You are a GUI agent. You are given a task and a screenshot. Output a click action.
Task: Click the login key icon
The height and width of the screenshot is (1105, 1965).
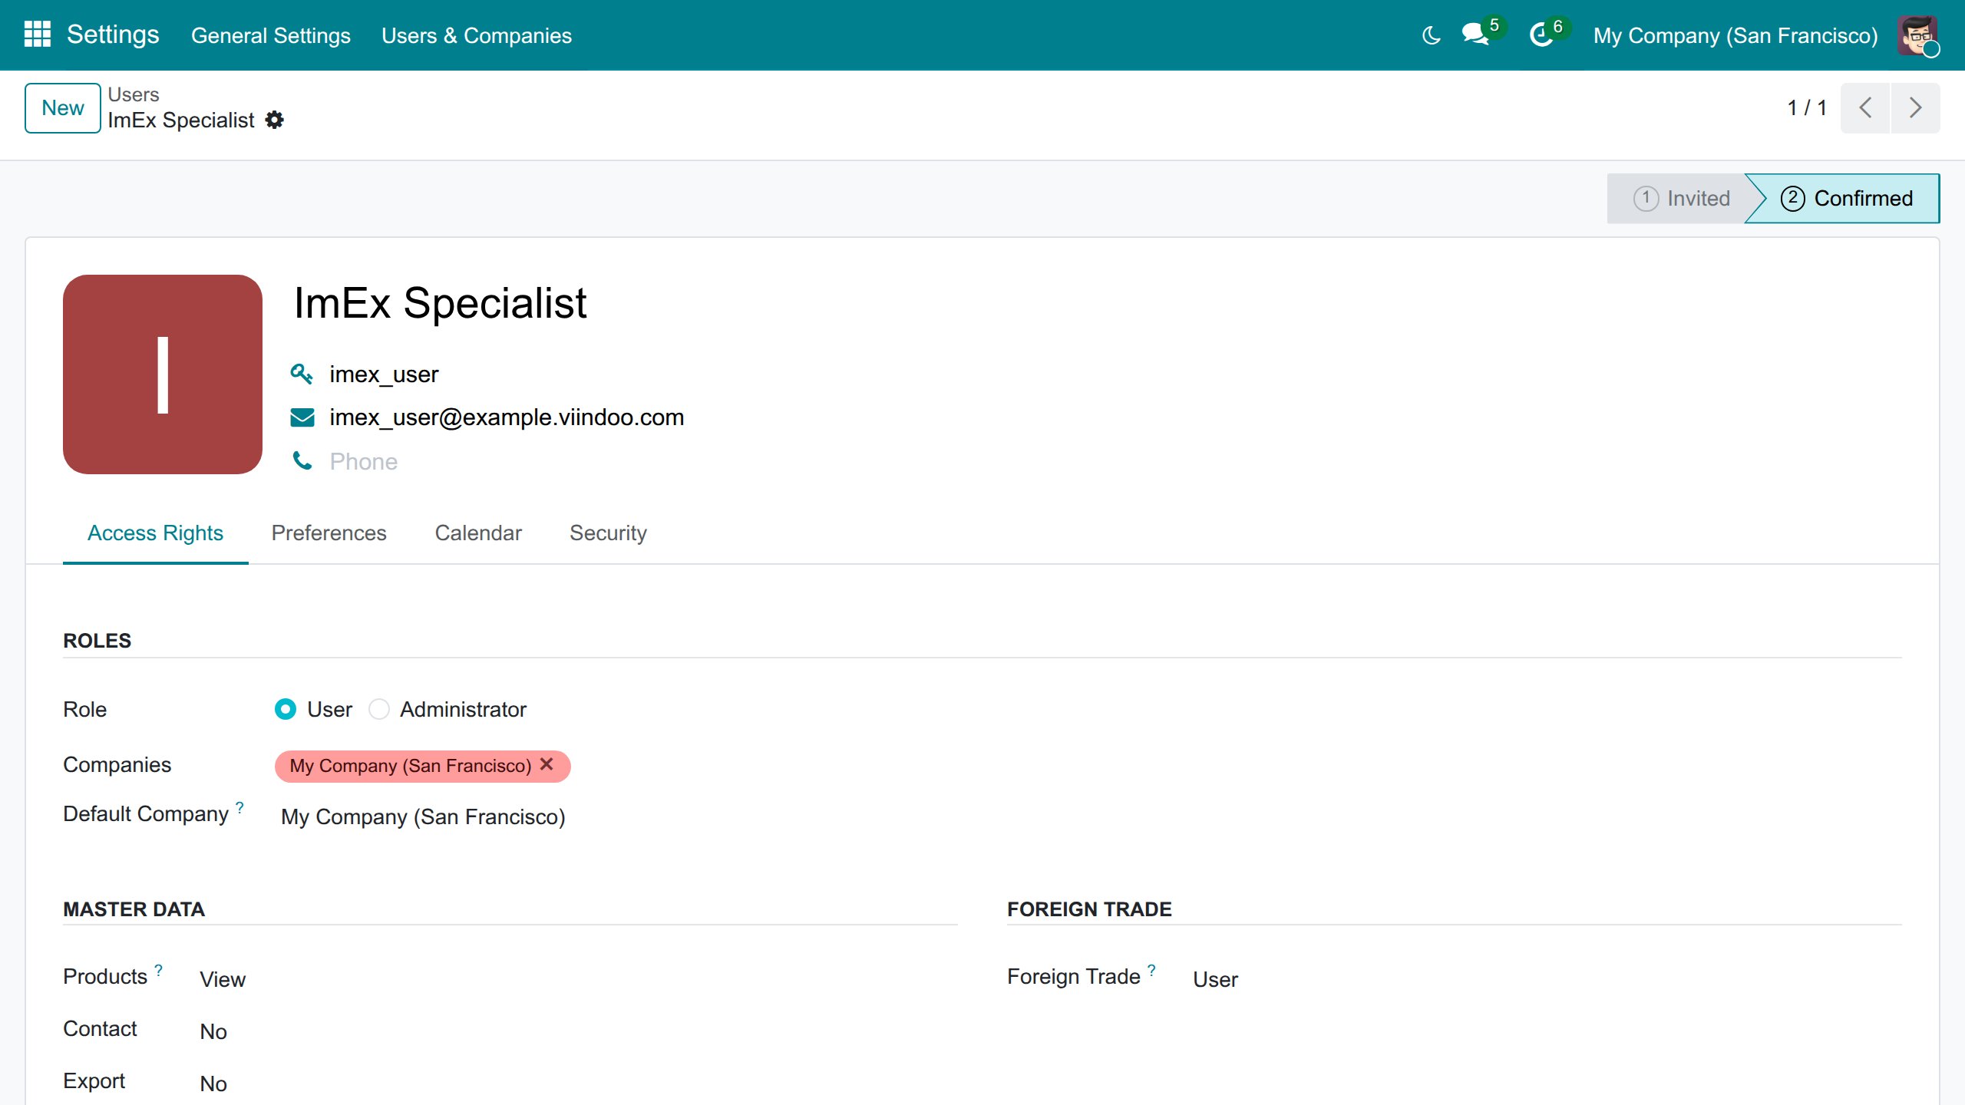tap(302, 374)
